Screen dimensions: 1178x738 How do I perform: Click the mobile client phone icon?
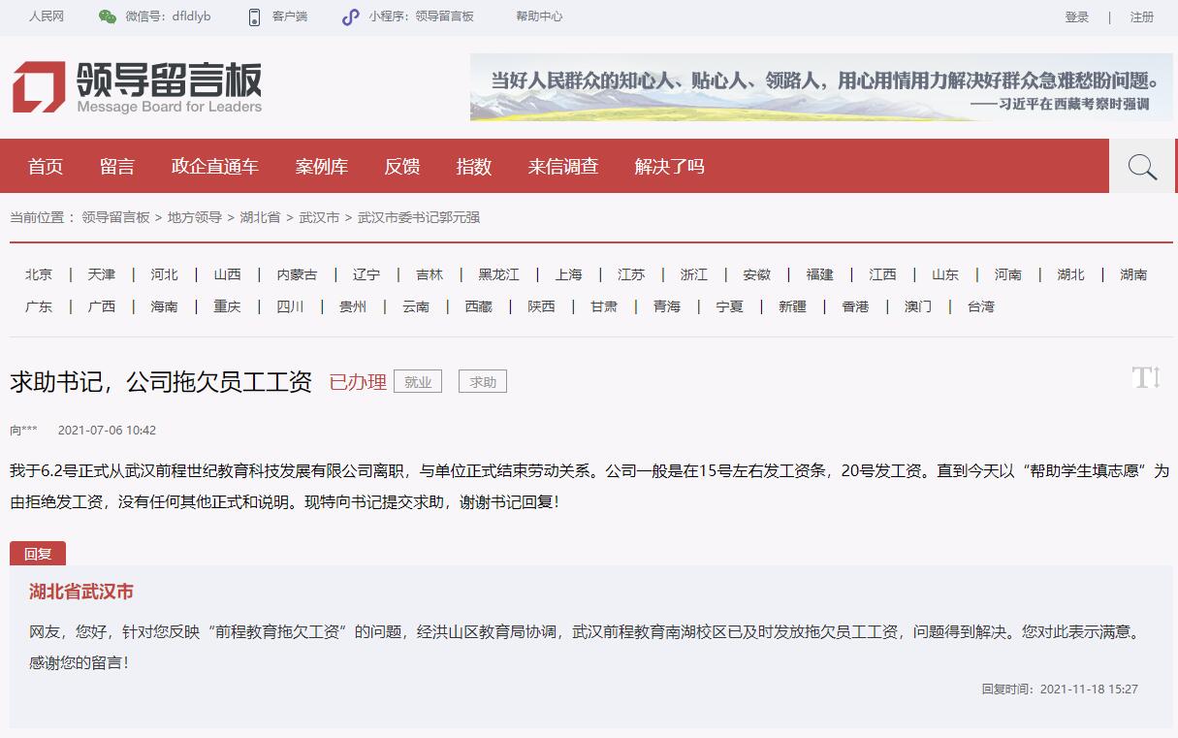coord(254,16)
